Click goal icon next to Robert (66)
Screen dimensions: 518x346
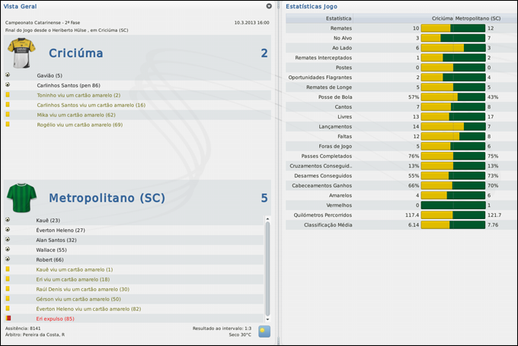(8, 259)
